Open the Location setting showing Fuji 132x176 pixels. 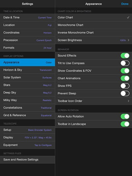tap(27, 25)
